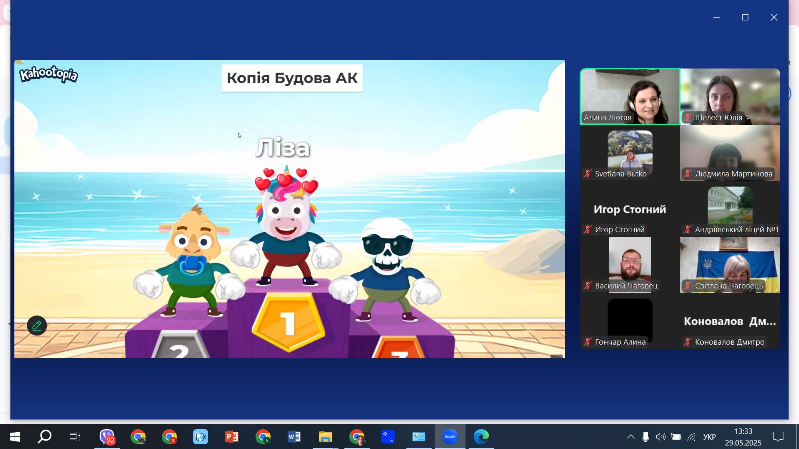Viewport: 799px width, 449px height.
Task: Click Василий Чаговец's muted microphone icon
Action: 588,286
